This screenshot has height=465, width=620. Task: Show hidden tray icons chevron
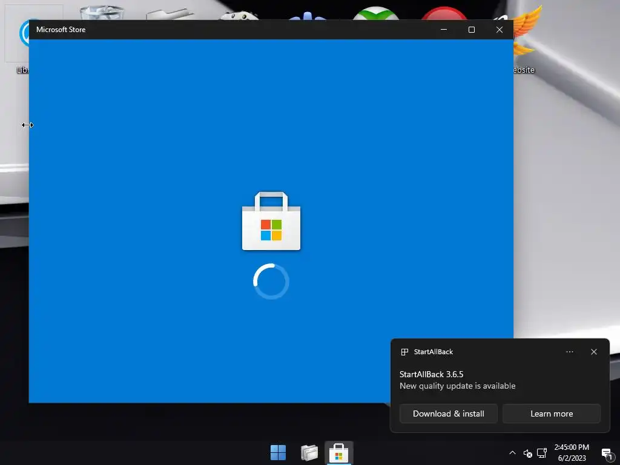point(512,453)
